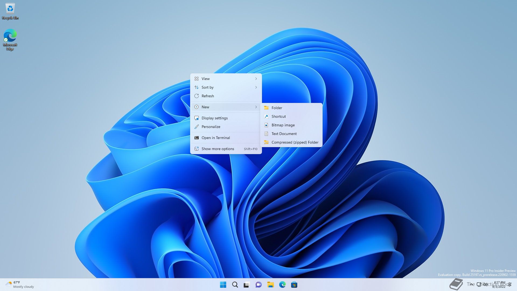The width and height of the screenshot is (517, 291).
Task: Choose Personalize in the context menu
Action: pos(226,127)
